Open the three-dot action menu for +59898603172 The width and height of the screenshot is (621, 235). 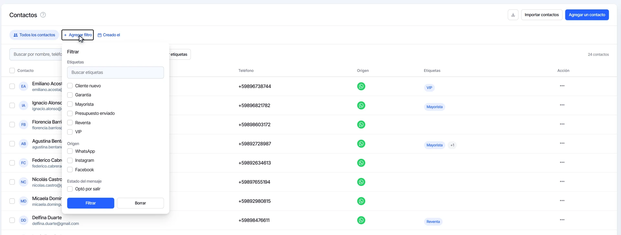pos(562,124)
